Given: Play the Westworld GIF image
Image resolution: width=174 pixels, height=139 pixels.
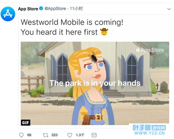Looking at the screenshot, I should point(95,83).
